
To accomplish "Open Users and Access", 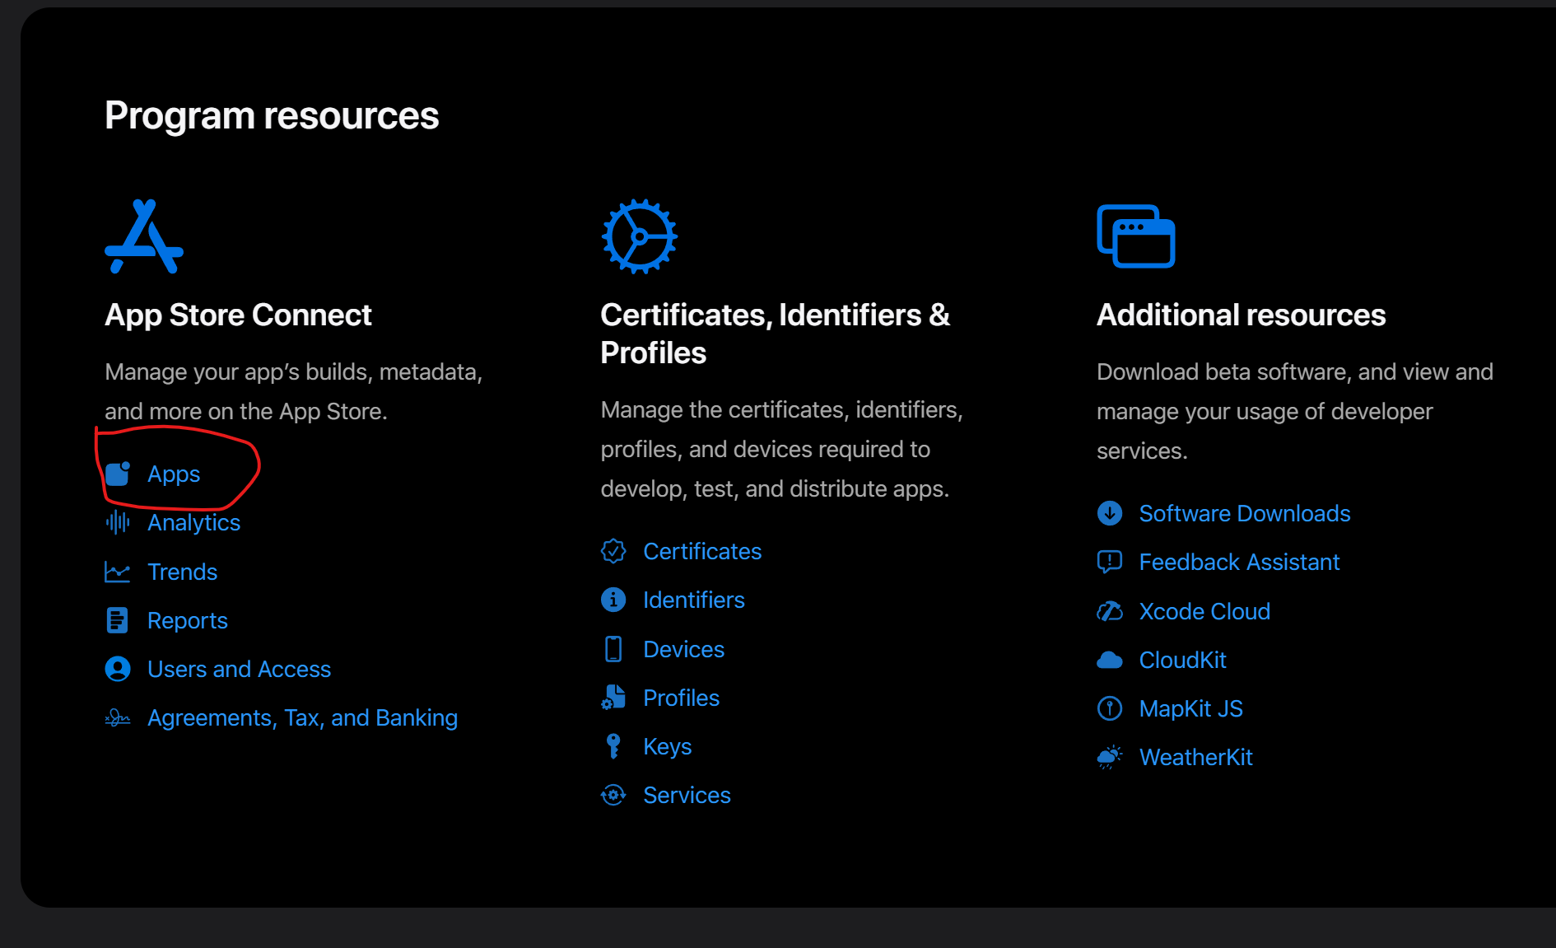I will point(240,669).
